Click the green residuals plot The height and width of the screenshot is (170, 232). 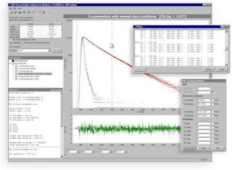pos(129,128)
